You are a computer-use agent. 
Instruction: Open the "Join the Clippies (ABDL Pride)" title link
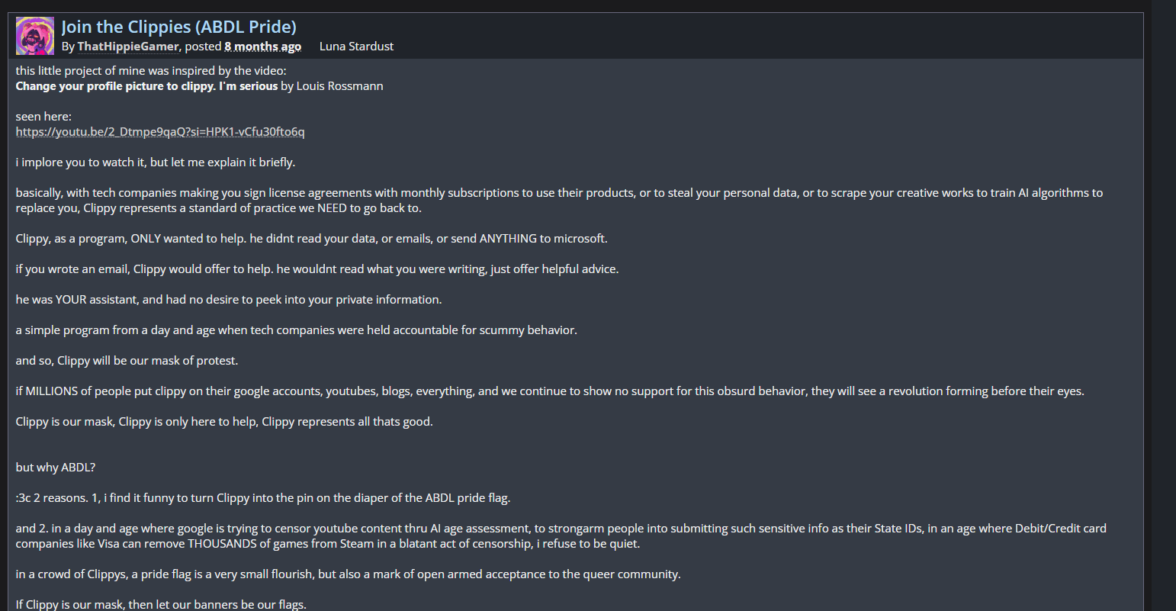(x=178, y=27)
